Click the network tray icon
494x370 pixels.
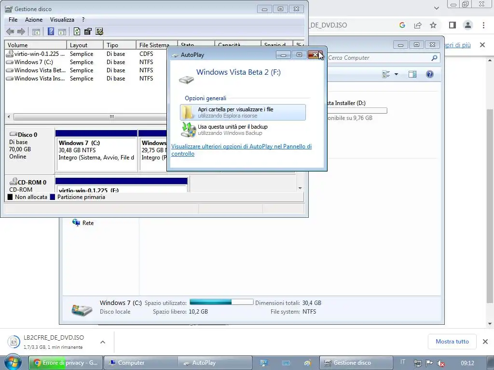(x=417, y=363)
